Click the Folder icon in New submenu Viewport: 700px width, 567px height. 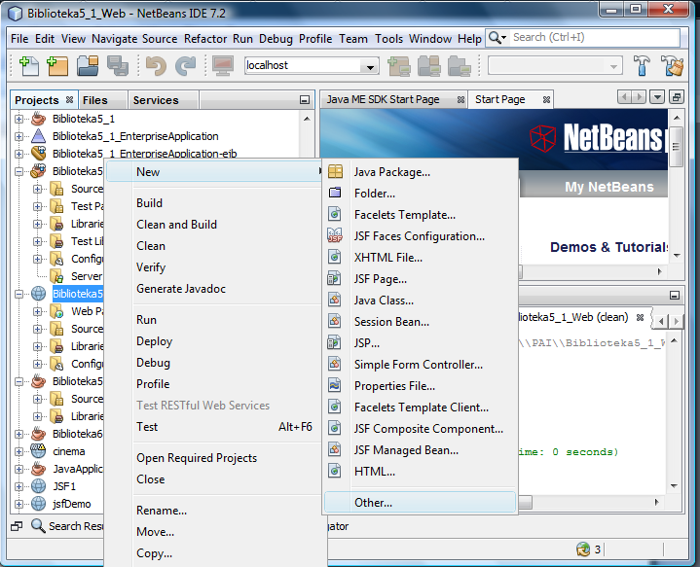pyautogui.click(x=335, y=193)
